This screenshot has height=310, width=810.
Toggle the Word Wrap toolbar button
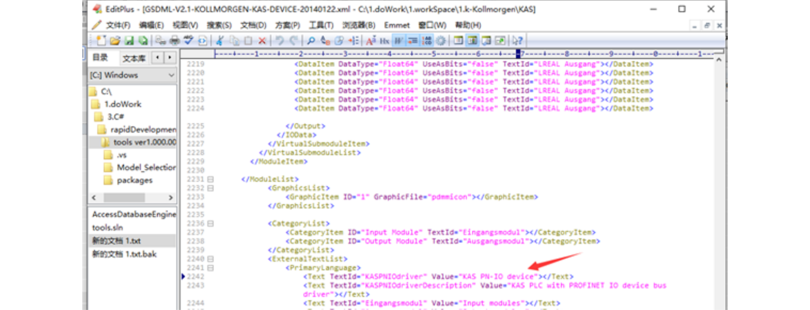click(399, 40)
